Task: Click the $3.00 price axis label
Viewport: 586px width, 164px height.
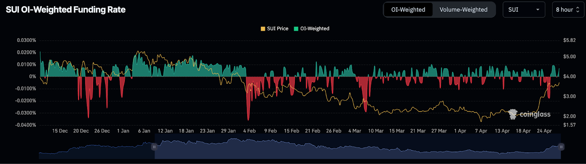Action: [570, 96]
